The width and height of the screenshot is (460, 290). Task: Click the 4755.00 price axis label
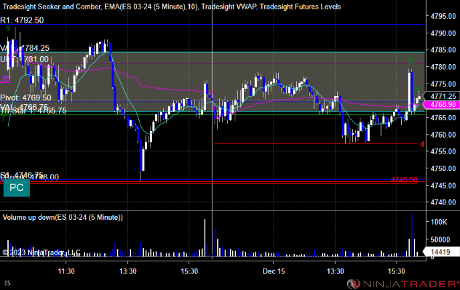tap(443, 152)
